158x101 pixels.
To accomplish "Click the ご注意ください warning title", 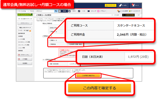I will (65, 50).
